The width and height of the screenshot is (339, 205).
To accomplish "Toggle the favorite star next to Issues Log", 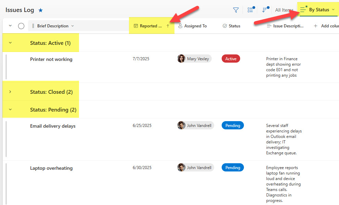I will pyautogui.click(x=40, y=10).
